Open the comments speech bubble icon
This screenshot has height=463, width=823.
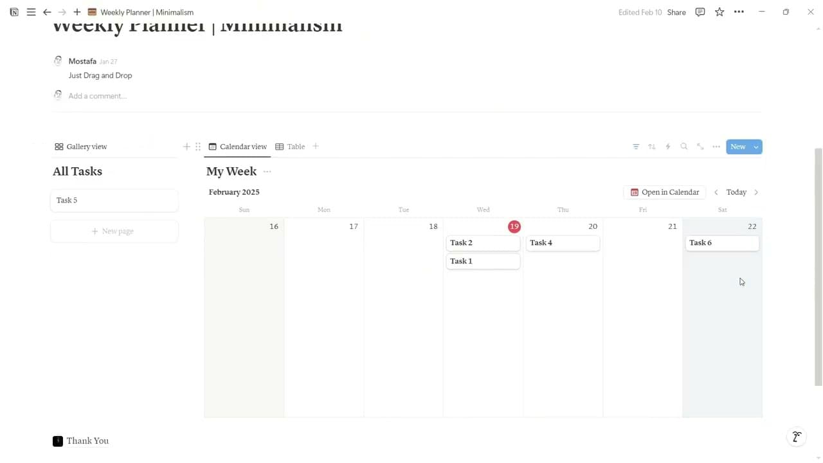click(700, 12)
